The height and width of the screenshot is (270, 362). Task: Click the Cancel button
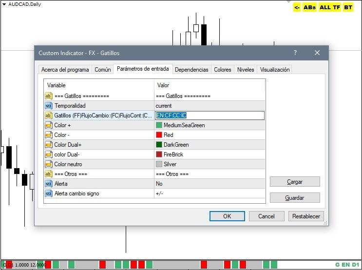pos(267,216)
